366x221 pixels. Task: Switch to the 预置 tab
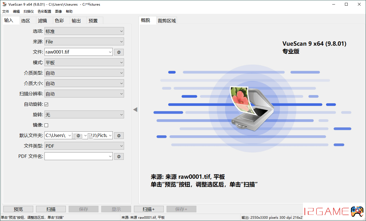95,21
